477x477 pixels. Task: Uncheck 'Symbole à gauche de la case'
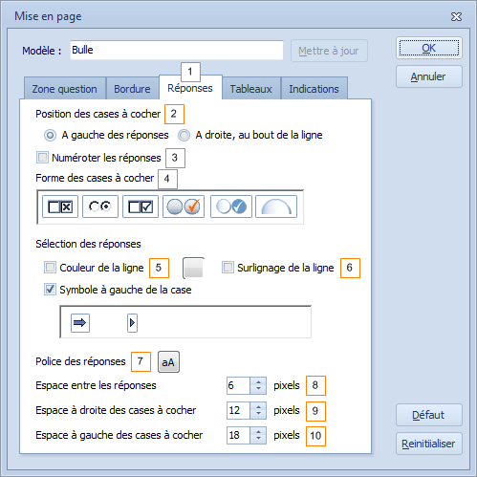50,290
